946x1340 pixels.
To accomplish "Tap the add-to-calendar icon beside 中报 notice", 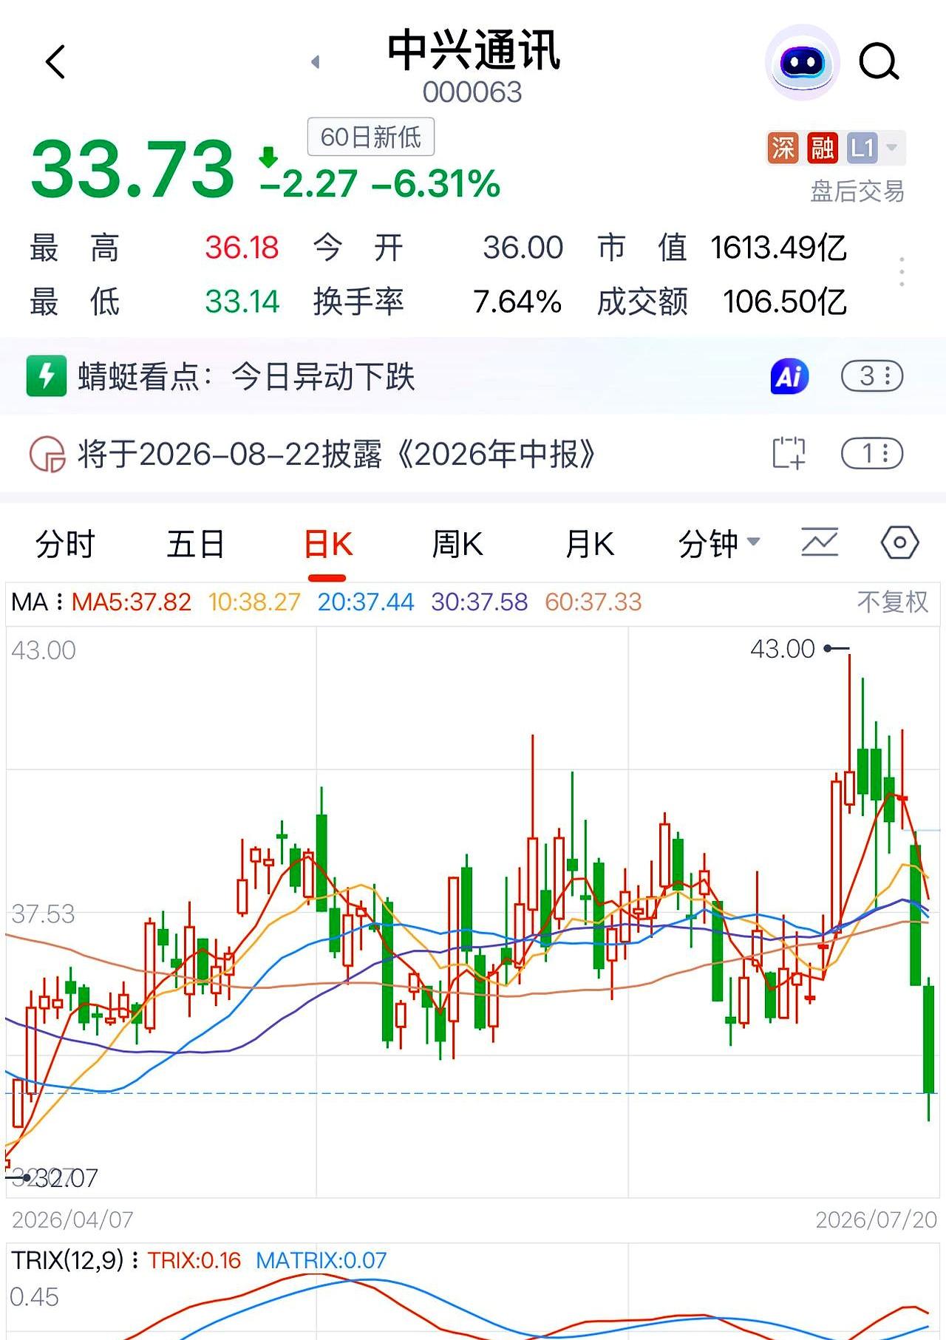I will pyautogui.click(x=789, y=453).
